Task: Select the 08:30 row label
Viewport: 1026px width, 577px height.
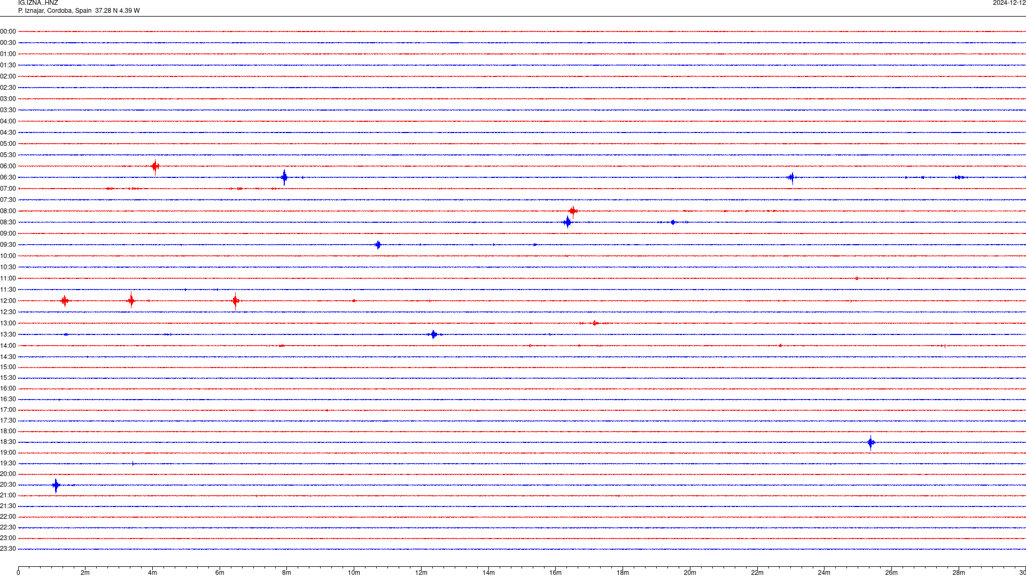Action: click(8, 222)
